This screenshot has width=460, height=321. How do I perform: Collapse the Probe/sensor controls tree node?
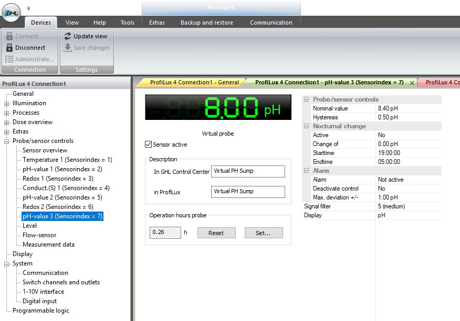point(6,141)
